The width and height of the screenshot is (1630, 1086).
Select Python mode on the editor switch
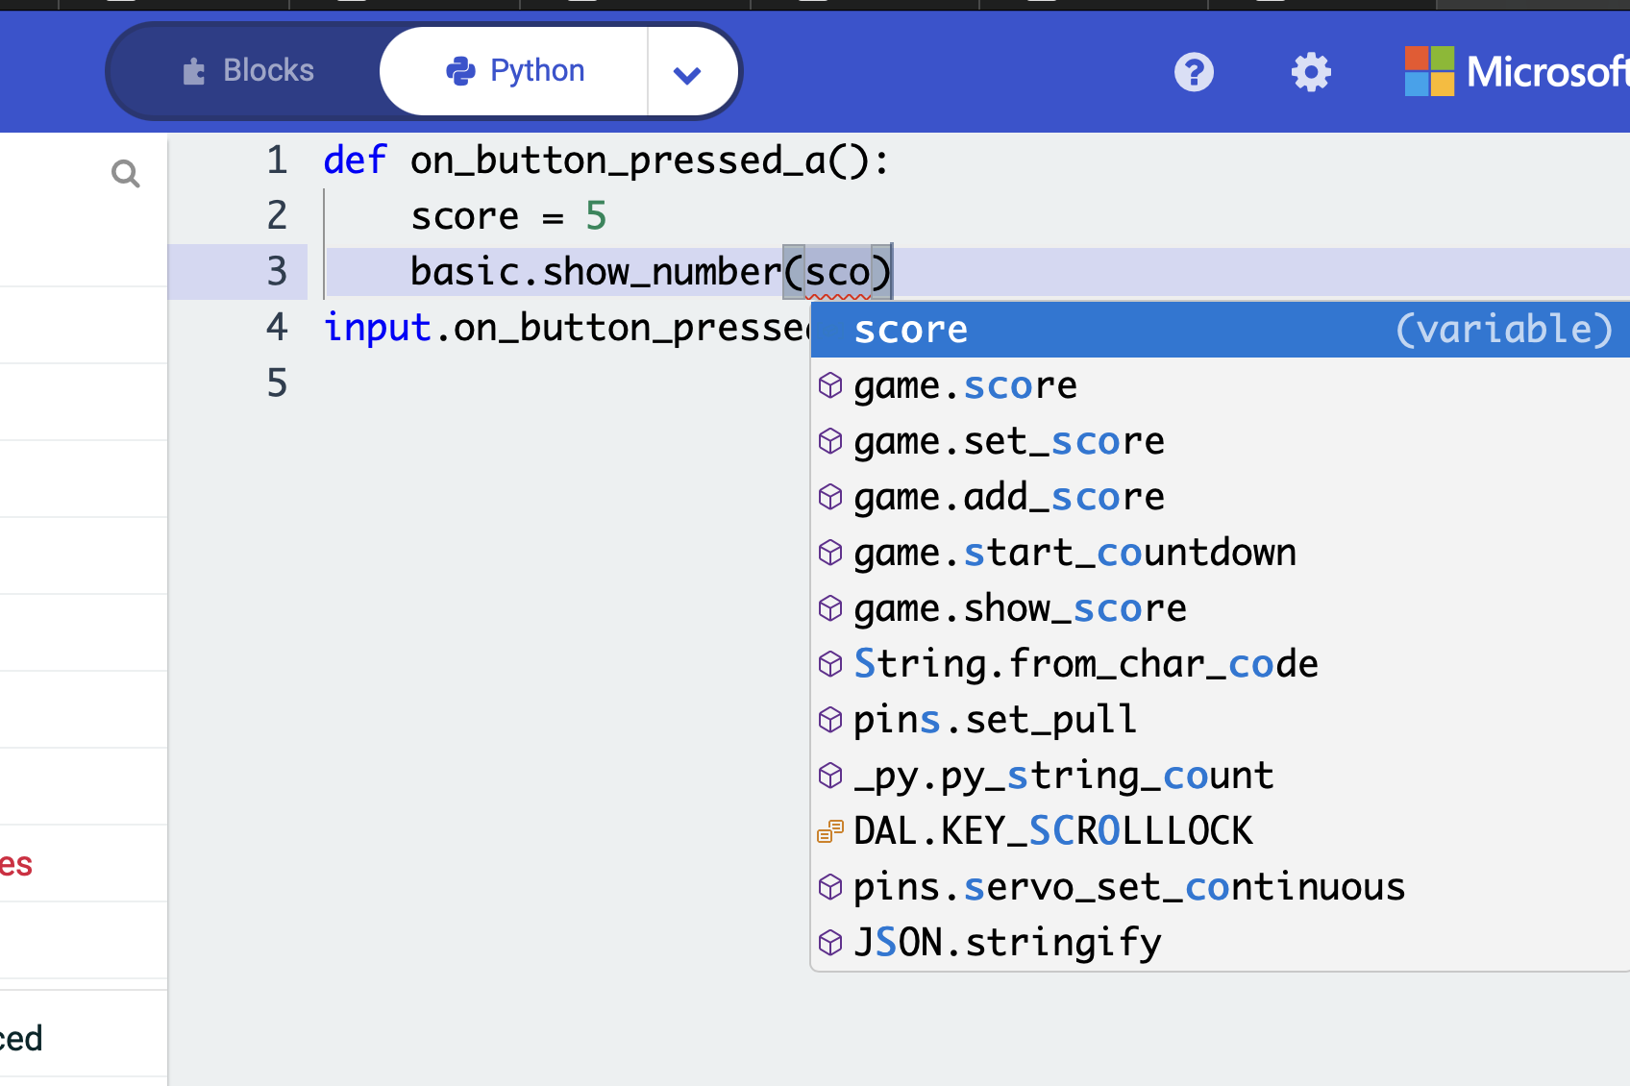536,70
